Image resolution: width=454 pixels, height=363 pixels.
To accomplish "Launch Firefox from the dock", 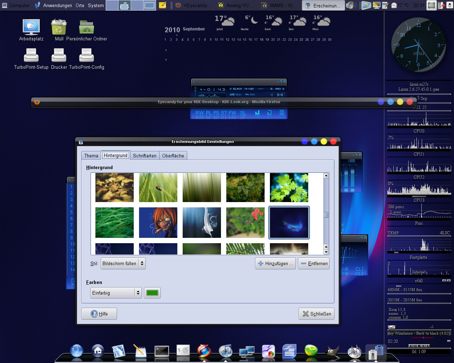I will pos(204,351).
